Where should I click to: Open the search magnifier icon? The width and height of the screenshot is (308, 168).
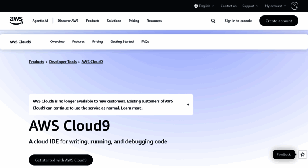pos(213,21)
